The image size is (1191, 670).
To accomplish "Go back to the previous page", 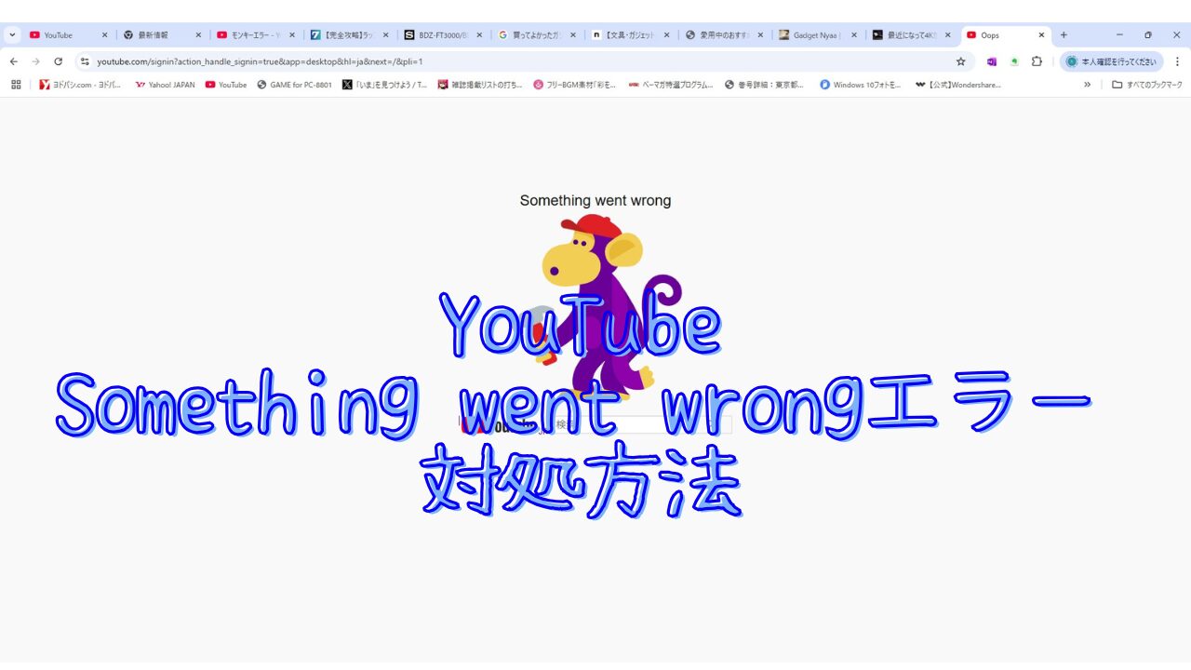I will pyautogui.click(x=12, y=61).
